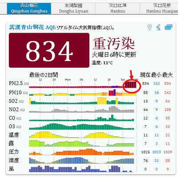Click the 最後の2日間 chart heading
This screenshot has width=178, height=177.
tap(44, 75)
